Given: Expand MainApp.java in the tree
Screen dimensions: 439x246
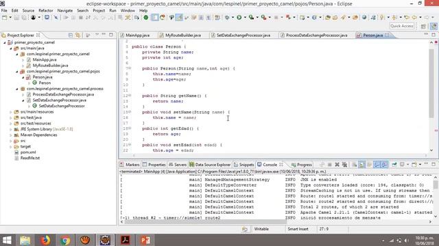Looking at the screenshot, I should [x=23, y=59].
